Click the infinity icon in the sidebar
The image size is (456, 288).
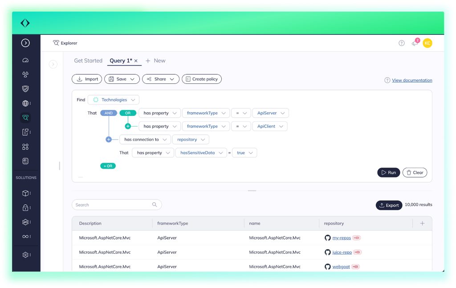tap(25, 236)
